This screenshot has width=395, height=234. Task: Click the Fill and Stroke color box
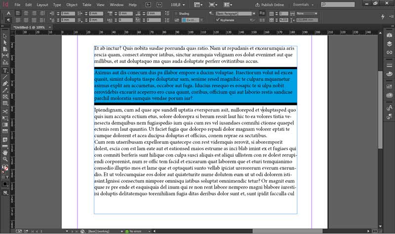[x=5, y=168]
